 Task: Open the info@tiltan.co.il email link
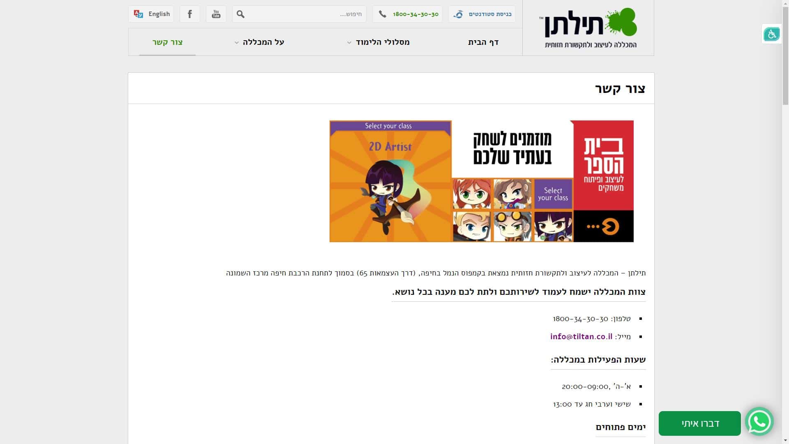[581, 337]
